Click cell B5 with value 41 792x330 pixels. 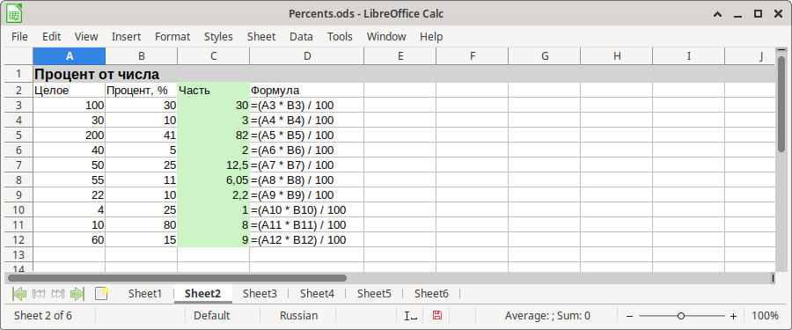pos(142,135)
